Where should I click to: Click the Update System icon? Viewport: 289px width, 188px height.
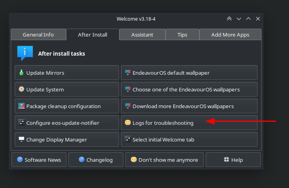[x=21, y=89]
